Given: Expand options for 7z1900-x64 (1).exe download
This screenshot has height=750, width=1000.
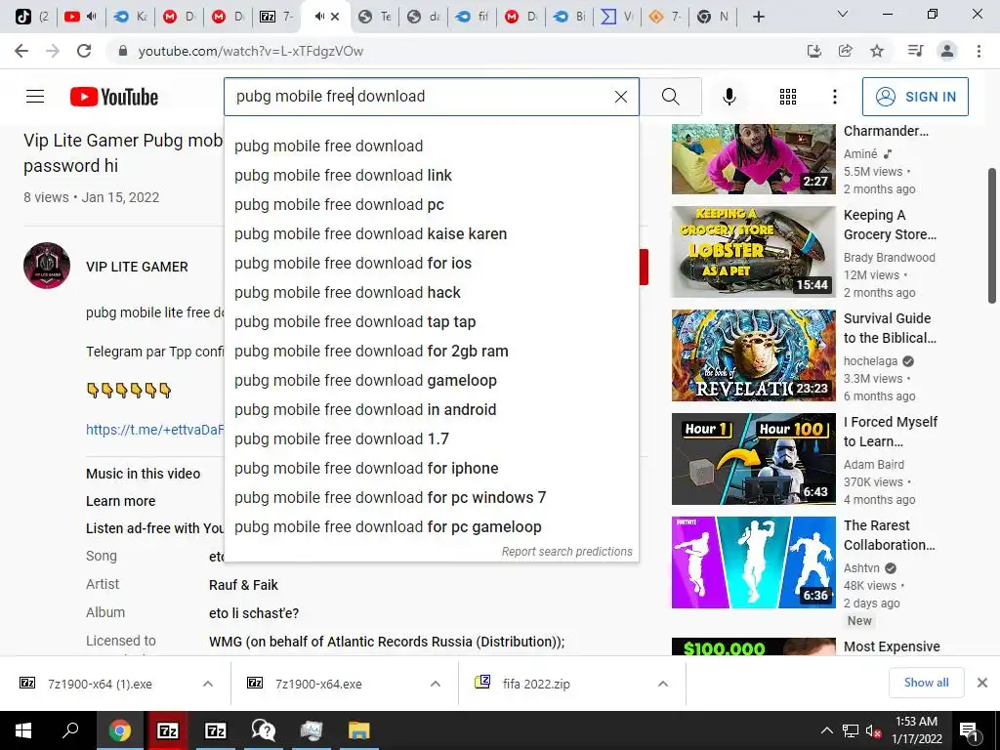Looking at the screenshot, I should [208, 684].
